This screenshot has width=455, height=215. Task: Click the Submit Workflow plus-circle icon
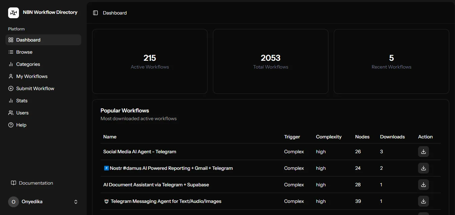(x=11, y=88)
